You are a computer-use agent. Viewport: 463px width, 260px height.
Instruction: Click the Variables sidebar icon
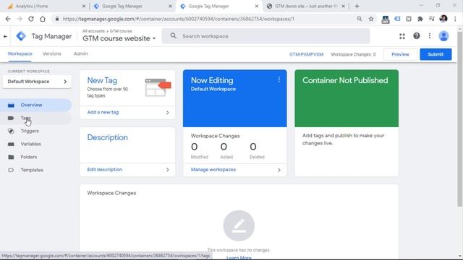11,144
